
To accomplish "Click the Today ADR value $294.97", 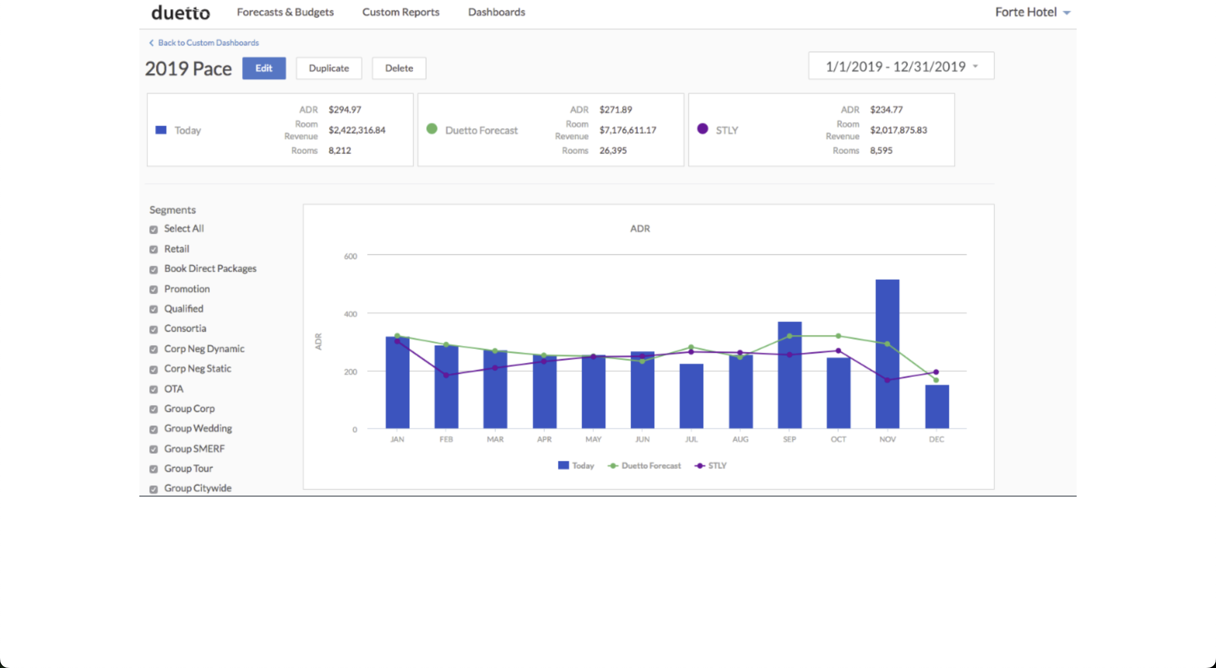I will point(345,109).
